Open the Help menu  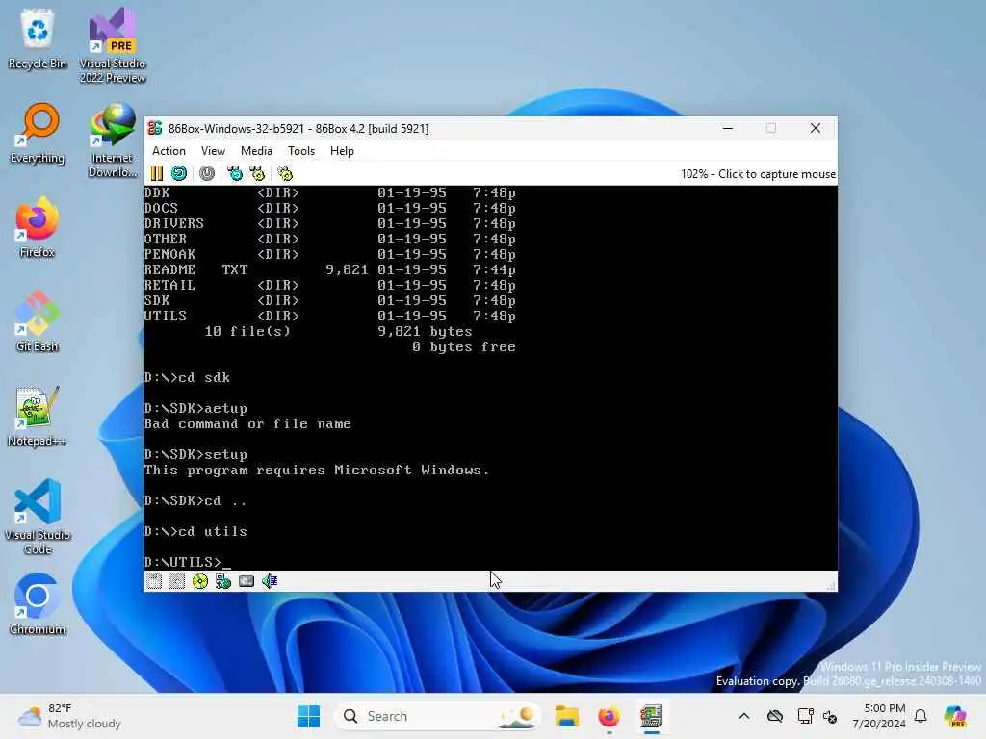pos(342,151)
